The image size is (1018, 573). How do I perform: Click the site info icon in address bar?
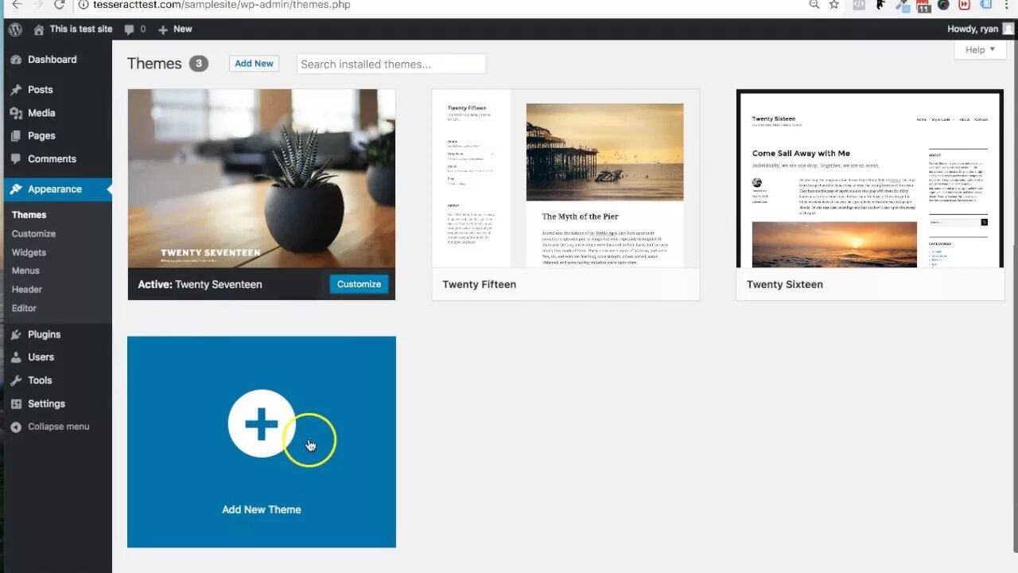click(x=84, y=5)
